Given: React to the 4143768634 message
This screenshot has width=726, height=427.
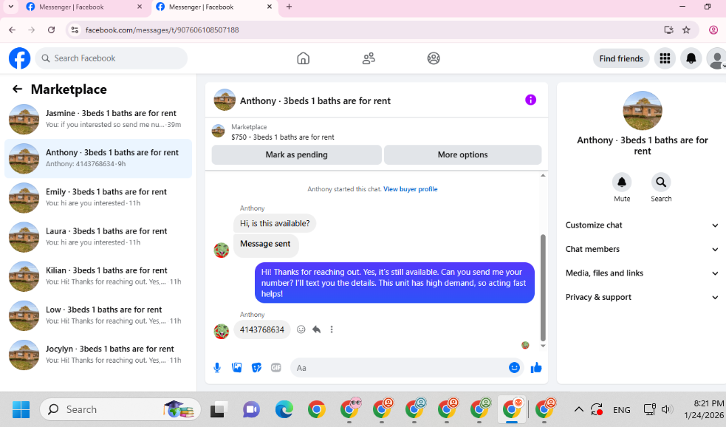Looking at the screenshot, I should pyautogui.click(x=301, y=329).
